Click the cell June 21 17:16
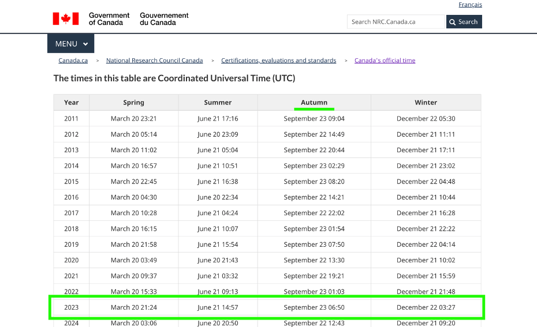Image resolution: width=537 pixels, height=327 pixels. point(218,118)
